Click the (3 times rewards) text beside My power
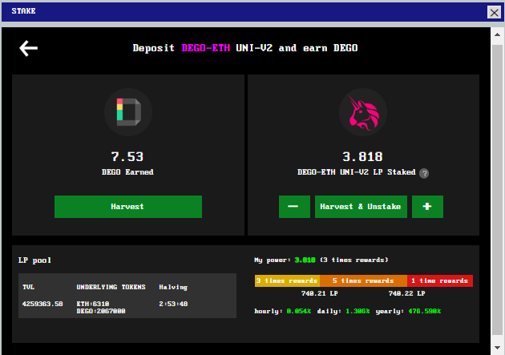505x355 pixels. click(x=354, y=260)
